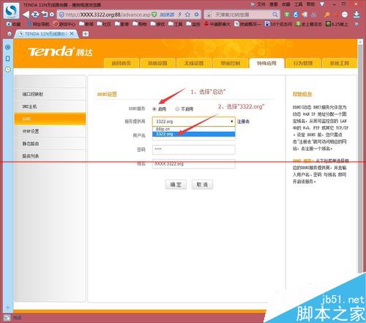366x323 pixels.
Task: Switch to the 无线设置 tab
Action: coord(194,63)
